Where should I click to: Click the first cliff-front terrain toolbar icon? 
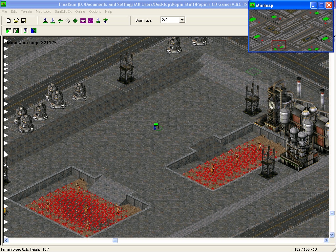9,31
